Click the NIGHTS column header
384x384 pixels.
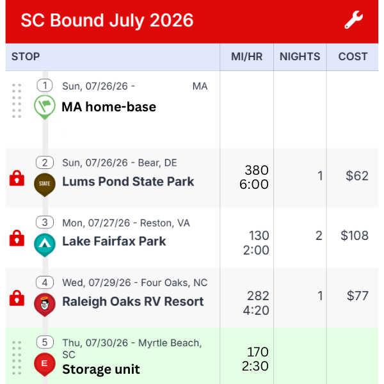300,56
